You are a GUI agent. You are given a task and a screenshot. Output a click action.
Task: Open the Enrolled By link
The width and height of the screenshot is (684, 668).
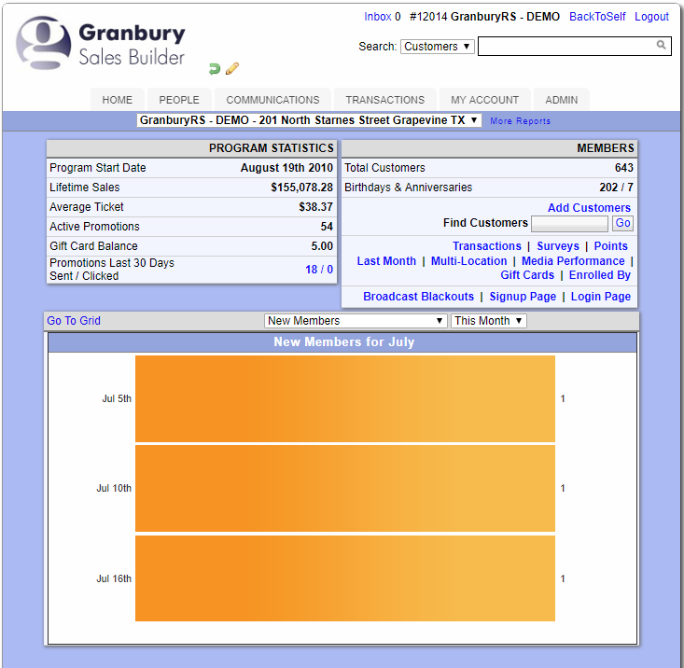click(x=600, y=275)
